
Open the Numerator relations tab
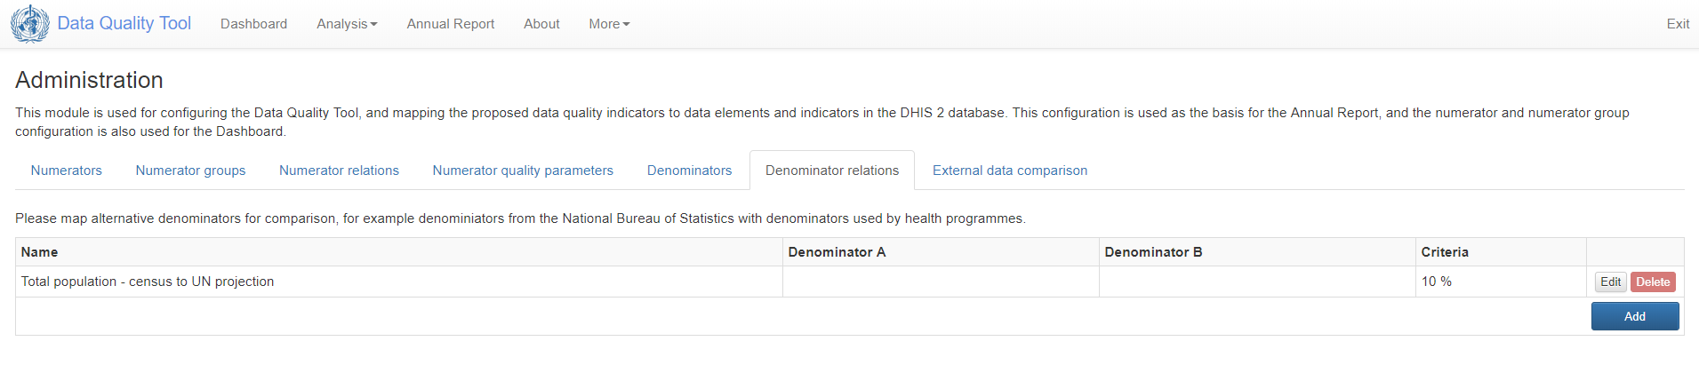click(x=339, y=171)
